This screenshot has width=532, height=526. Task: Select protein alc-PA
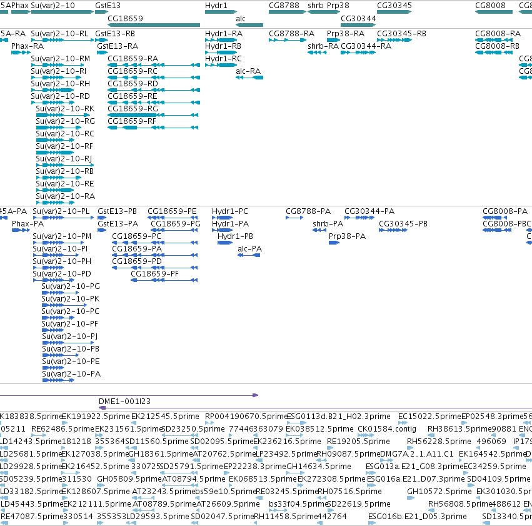pyautogui.click(x=249, y=256)
